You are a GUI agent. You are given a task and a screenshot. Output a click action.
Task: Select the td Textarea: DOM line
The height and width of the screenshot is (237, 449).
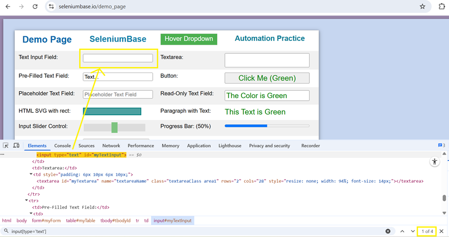[x=54, y=168]
